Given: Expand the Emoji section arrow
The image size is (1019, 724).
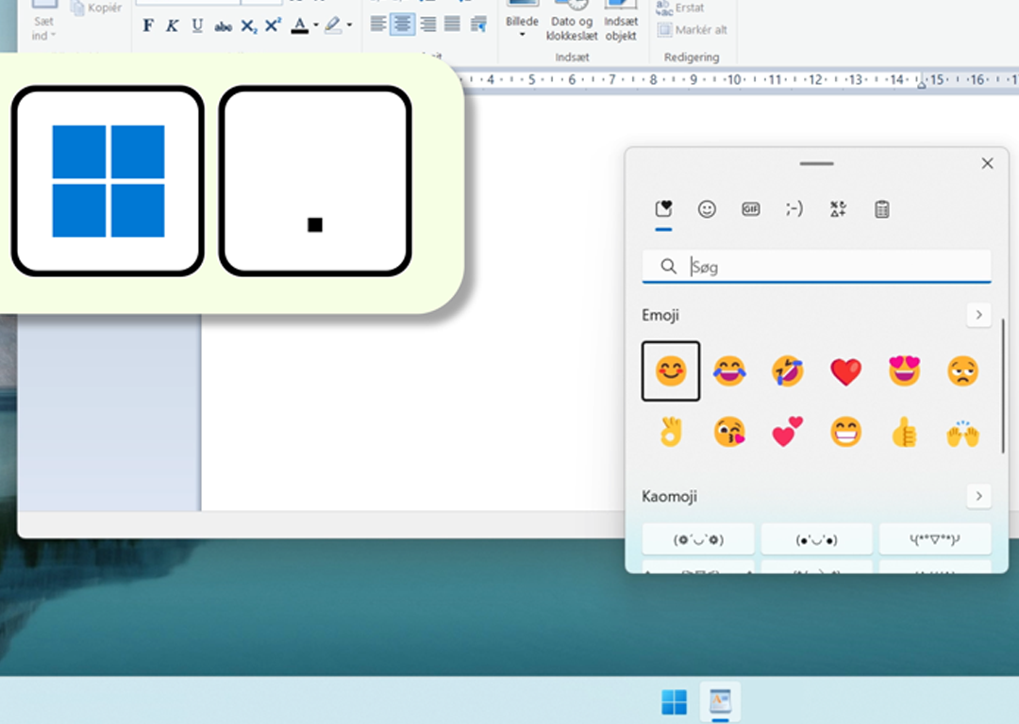Looking at the screenshot, I should pos(978,315).
